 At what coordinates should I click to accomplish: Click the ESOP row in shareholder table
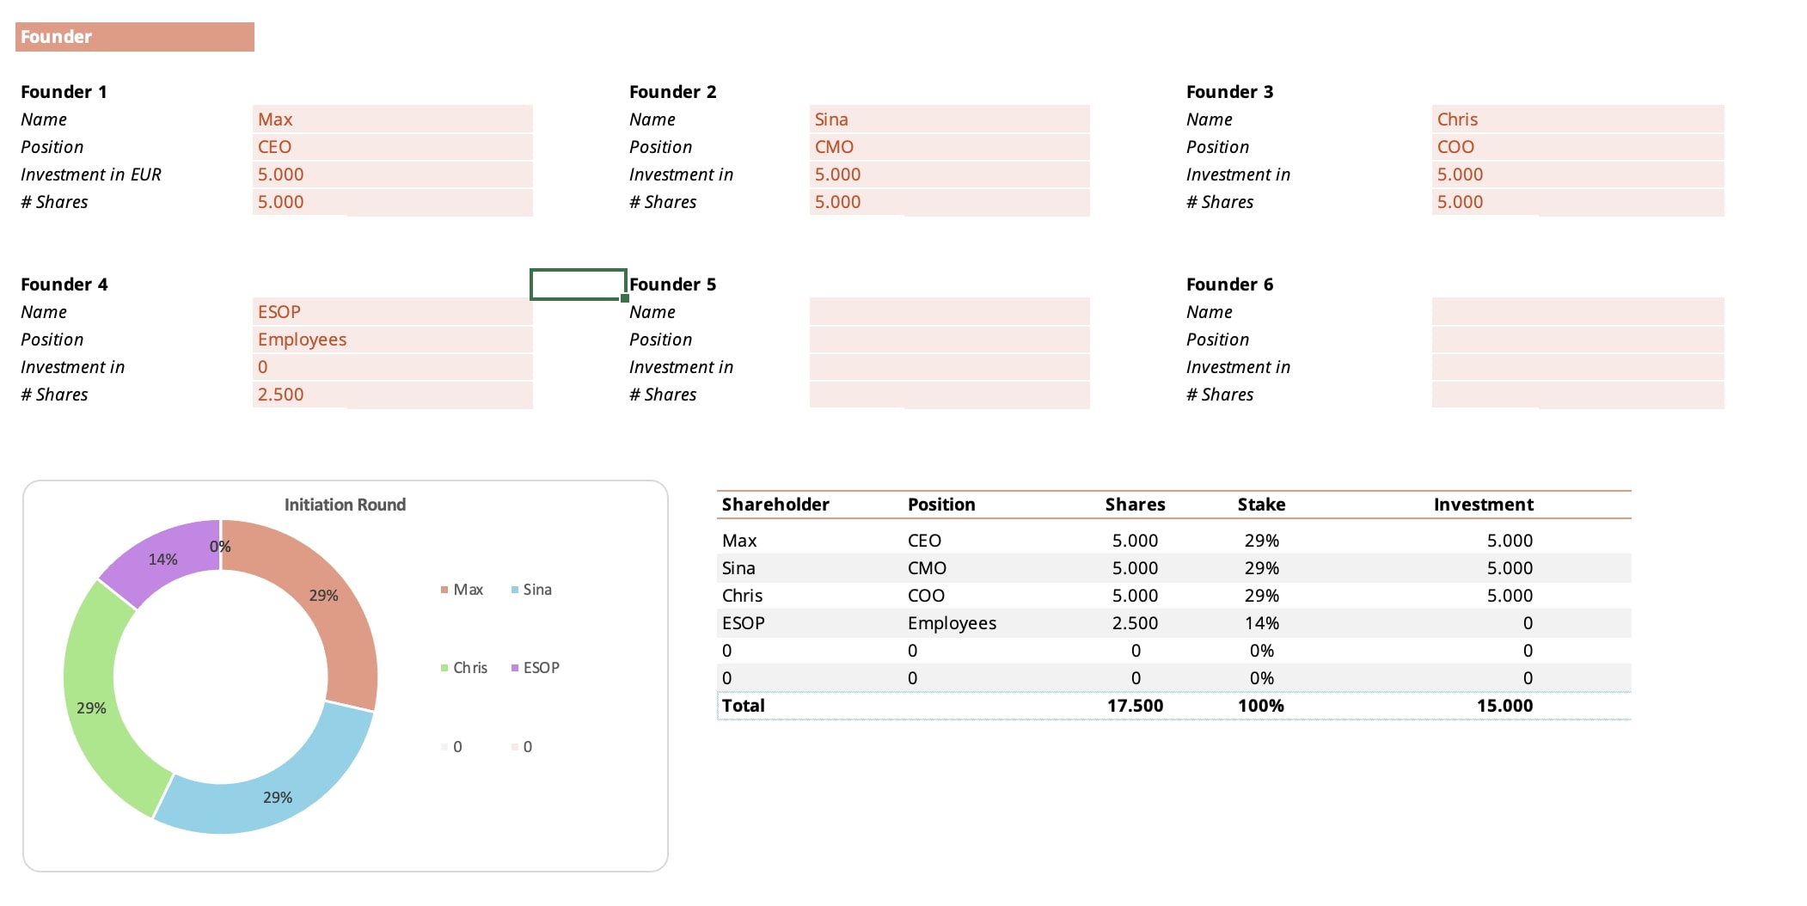(x=1173, y=623)
